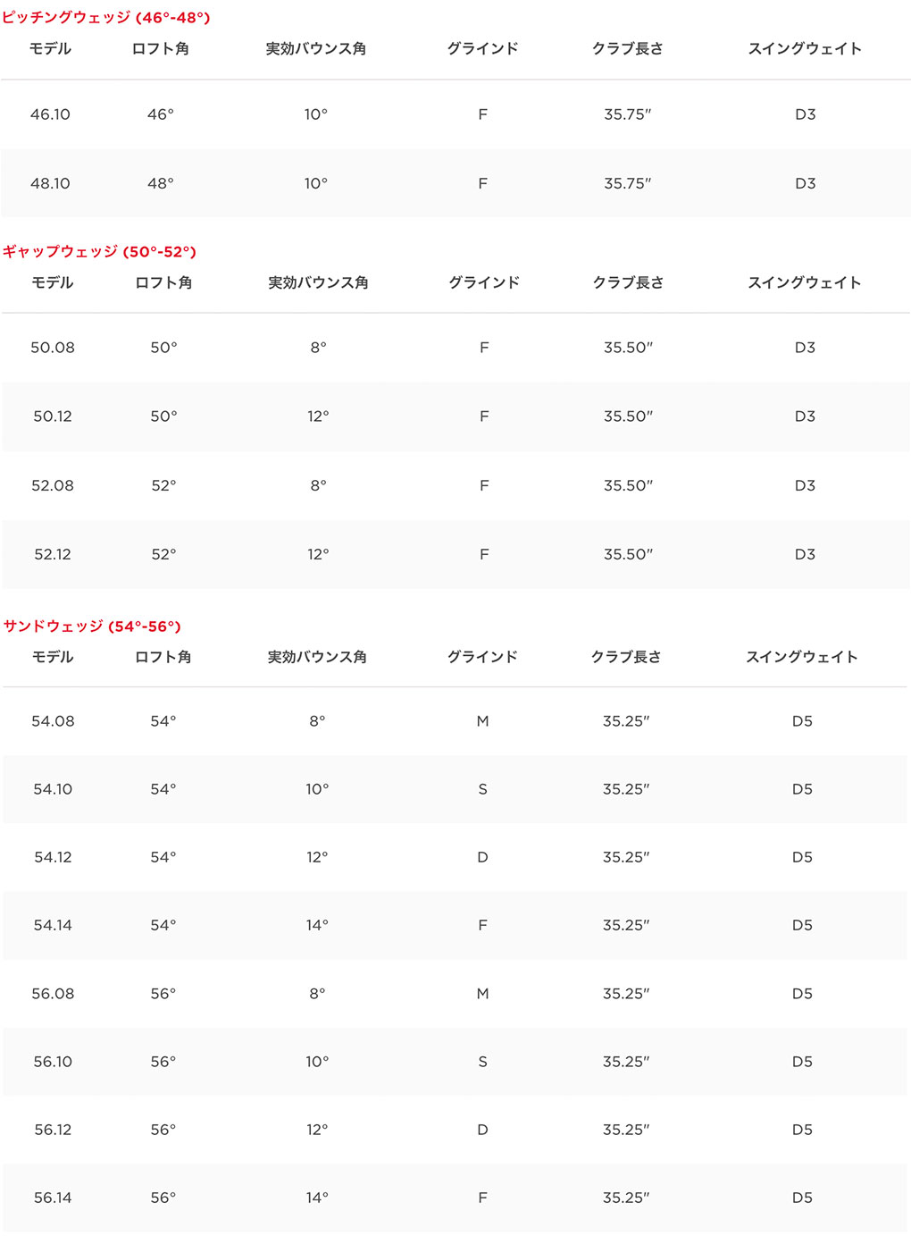Click the 56.08 model entry
The width and height of the screenshot is (911, 1236).
pos(53,994)
